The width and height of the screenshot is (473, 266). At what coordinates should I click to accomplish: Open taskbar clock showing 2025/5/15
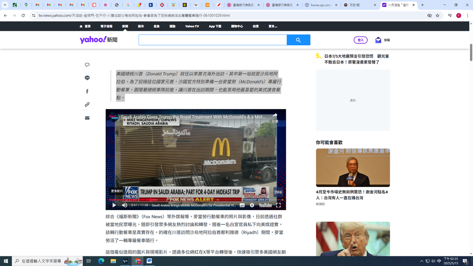click(451, 261)
